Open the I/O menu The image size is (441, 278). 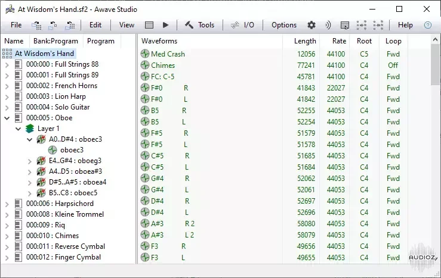249,25
